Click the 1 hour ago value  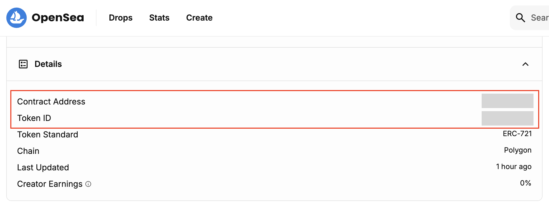point(514,167)
